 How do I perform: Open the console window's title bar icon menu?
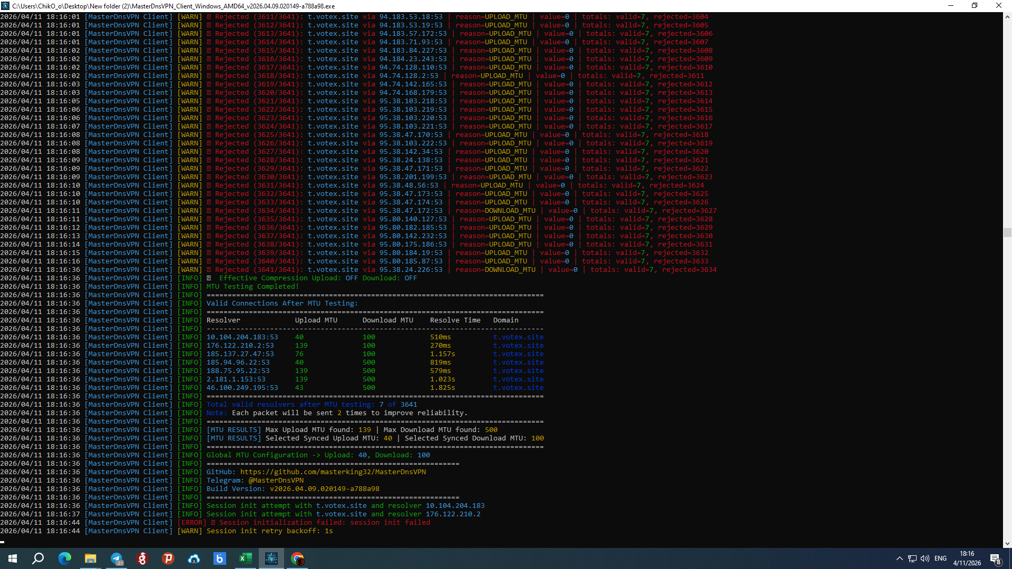(6, 6)
